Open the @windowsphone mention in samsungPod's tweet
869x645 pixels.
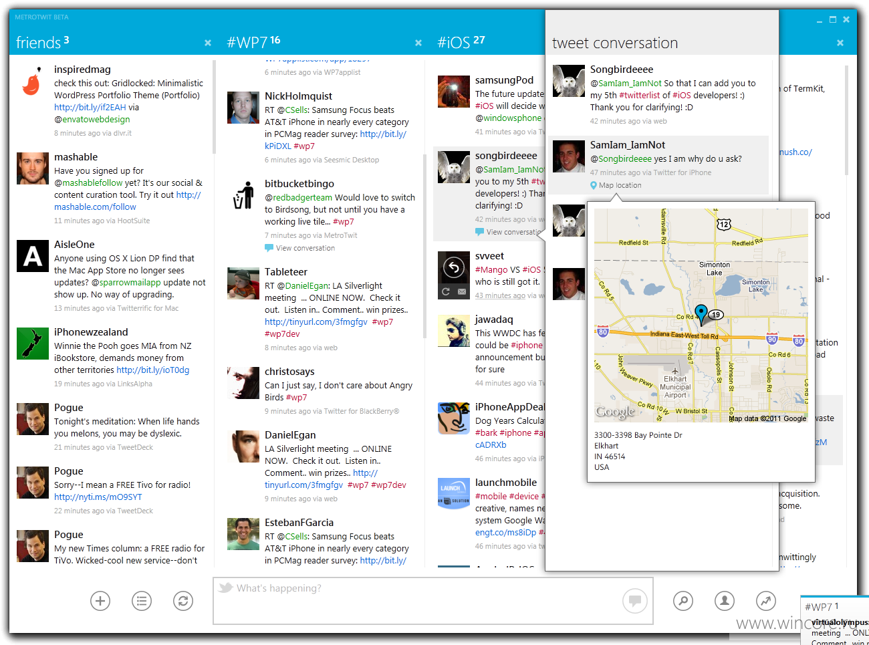coord(509,118)
